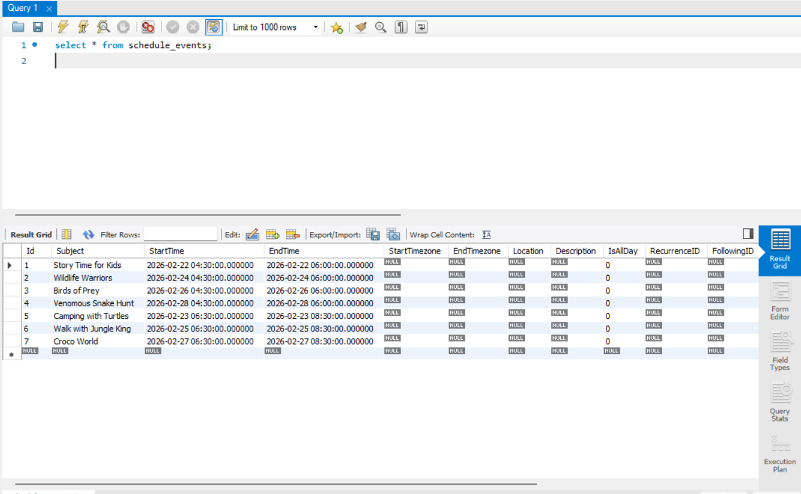Click the commit checkmark icon
This screenshot has height=494, width=801.
point(173,27)
